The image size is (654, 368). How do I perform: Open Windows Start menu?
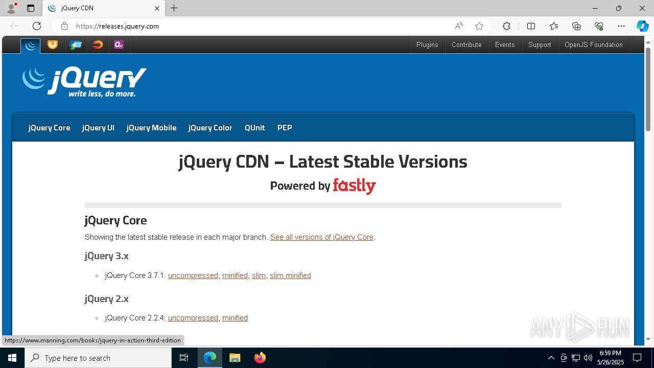12,358
